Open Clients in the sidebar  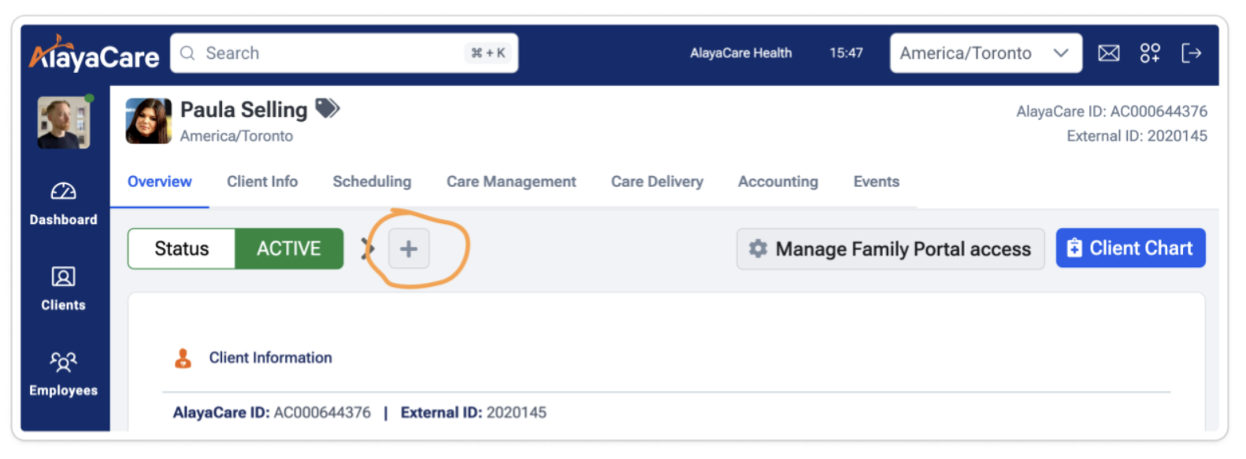click(x=63, y=288)
